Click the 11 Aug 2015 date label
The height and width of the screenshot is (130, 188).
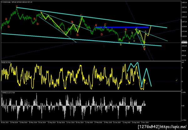click(x=126, y=123)
